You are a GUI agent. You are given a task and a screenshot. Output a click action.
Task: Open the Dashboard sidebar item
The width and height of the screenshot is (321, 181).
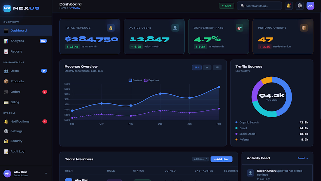coord(26,31)
